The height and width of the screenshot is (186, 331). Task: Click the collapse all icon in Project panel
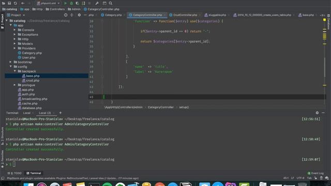(x=72, y=15)
